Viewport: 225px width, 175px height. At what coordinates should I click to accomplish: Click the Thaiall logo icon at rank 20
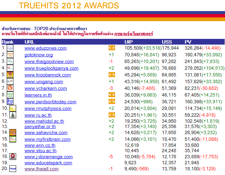tap(12, 169)
